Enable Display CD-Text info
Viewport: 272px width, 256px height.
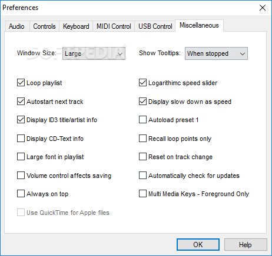tap(21, 139)
